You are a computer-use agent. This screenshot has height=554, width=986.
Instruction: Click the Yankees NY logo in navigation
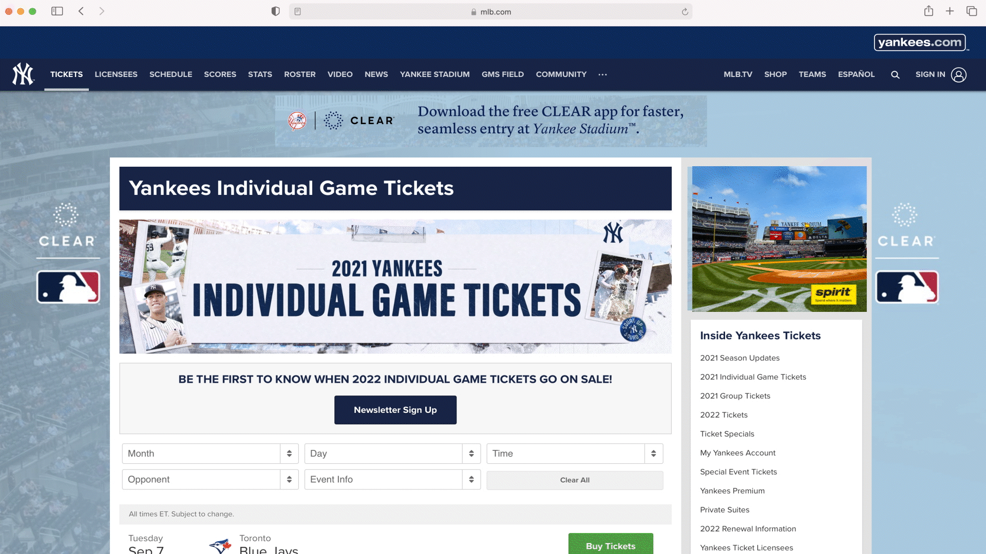(x=23, y=74)
